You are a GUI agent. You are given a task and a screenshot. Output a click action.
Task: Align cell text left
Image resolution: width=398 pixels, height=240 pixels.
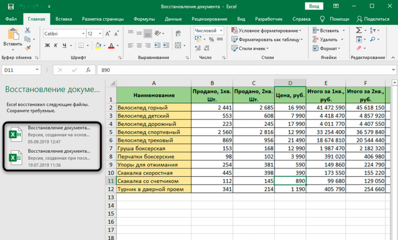[x=131, y=45]
